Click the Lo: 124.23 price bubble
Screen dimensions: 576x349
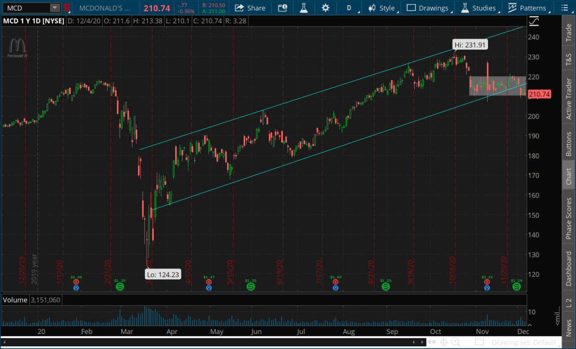pyautogui.click(x=163, y=275)
